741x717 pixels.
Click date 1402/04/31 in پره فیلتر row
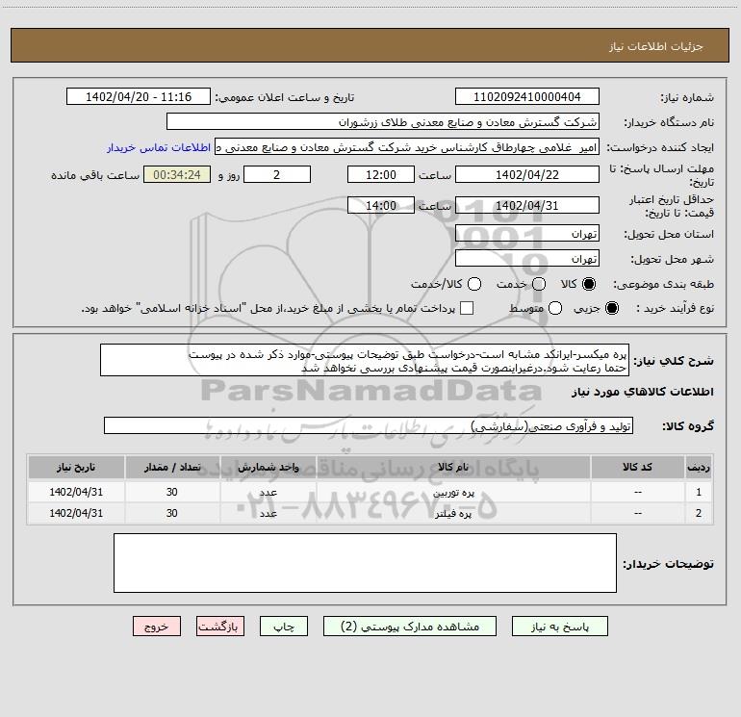[76, 513]
